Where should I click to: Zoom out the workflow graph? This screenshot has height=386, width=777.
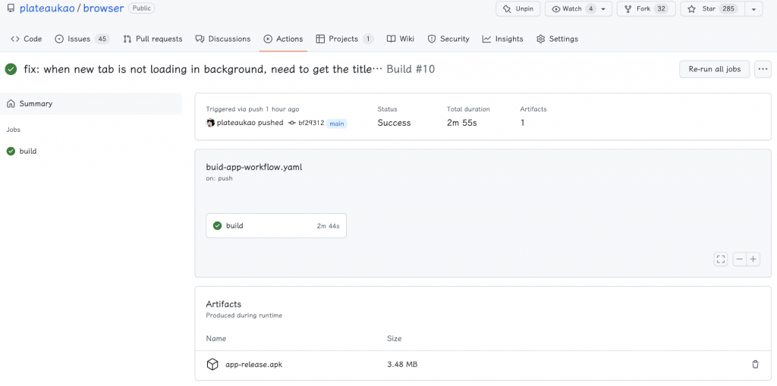click(x=740, y=259)
